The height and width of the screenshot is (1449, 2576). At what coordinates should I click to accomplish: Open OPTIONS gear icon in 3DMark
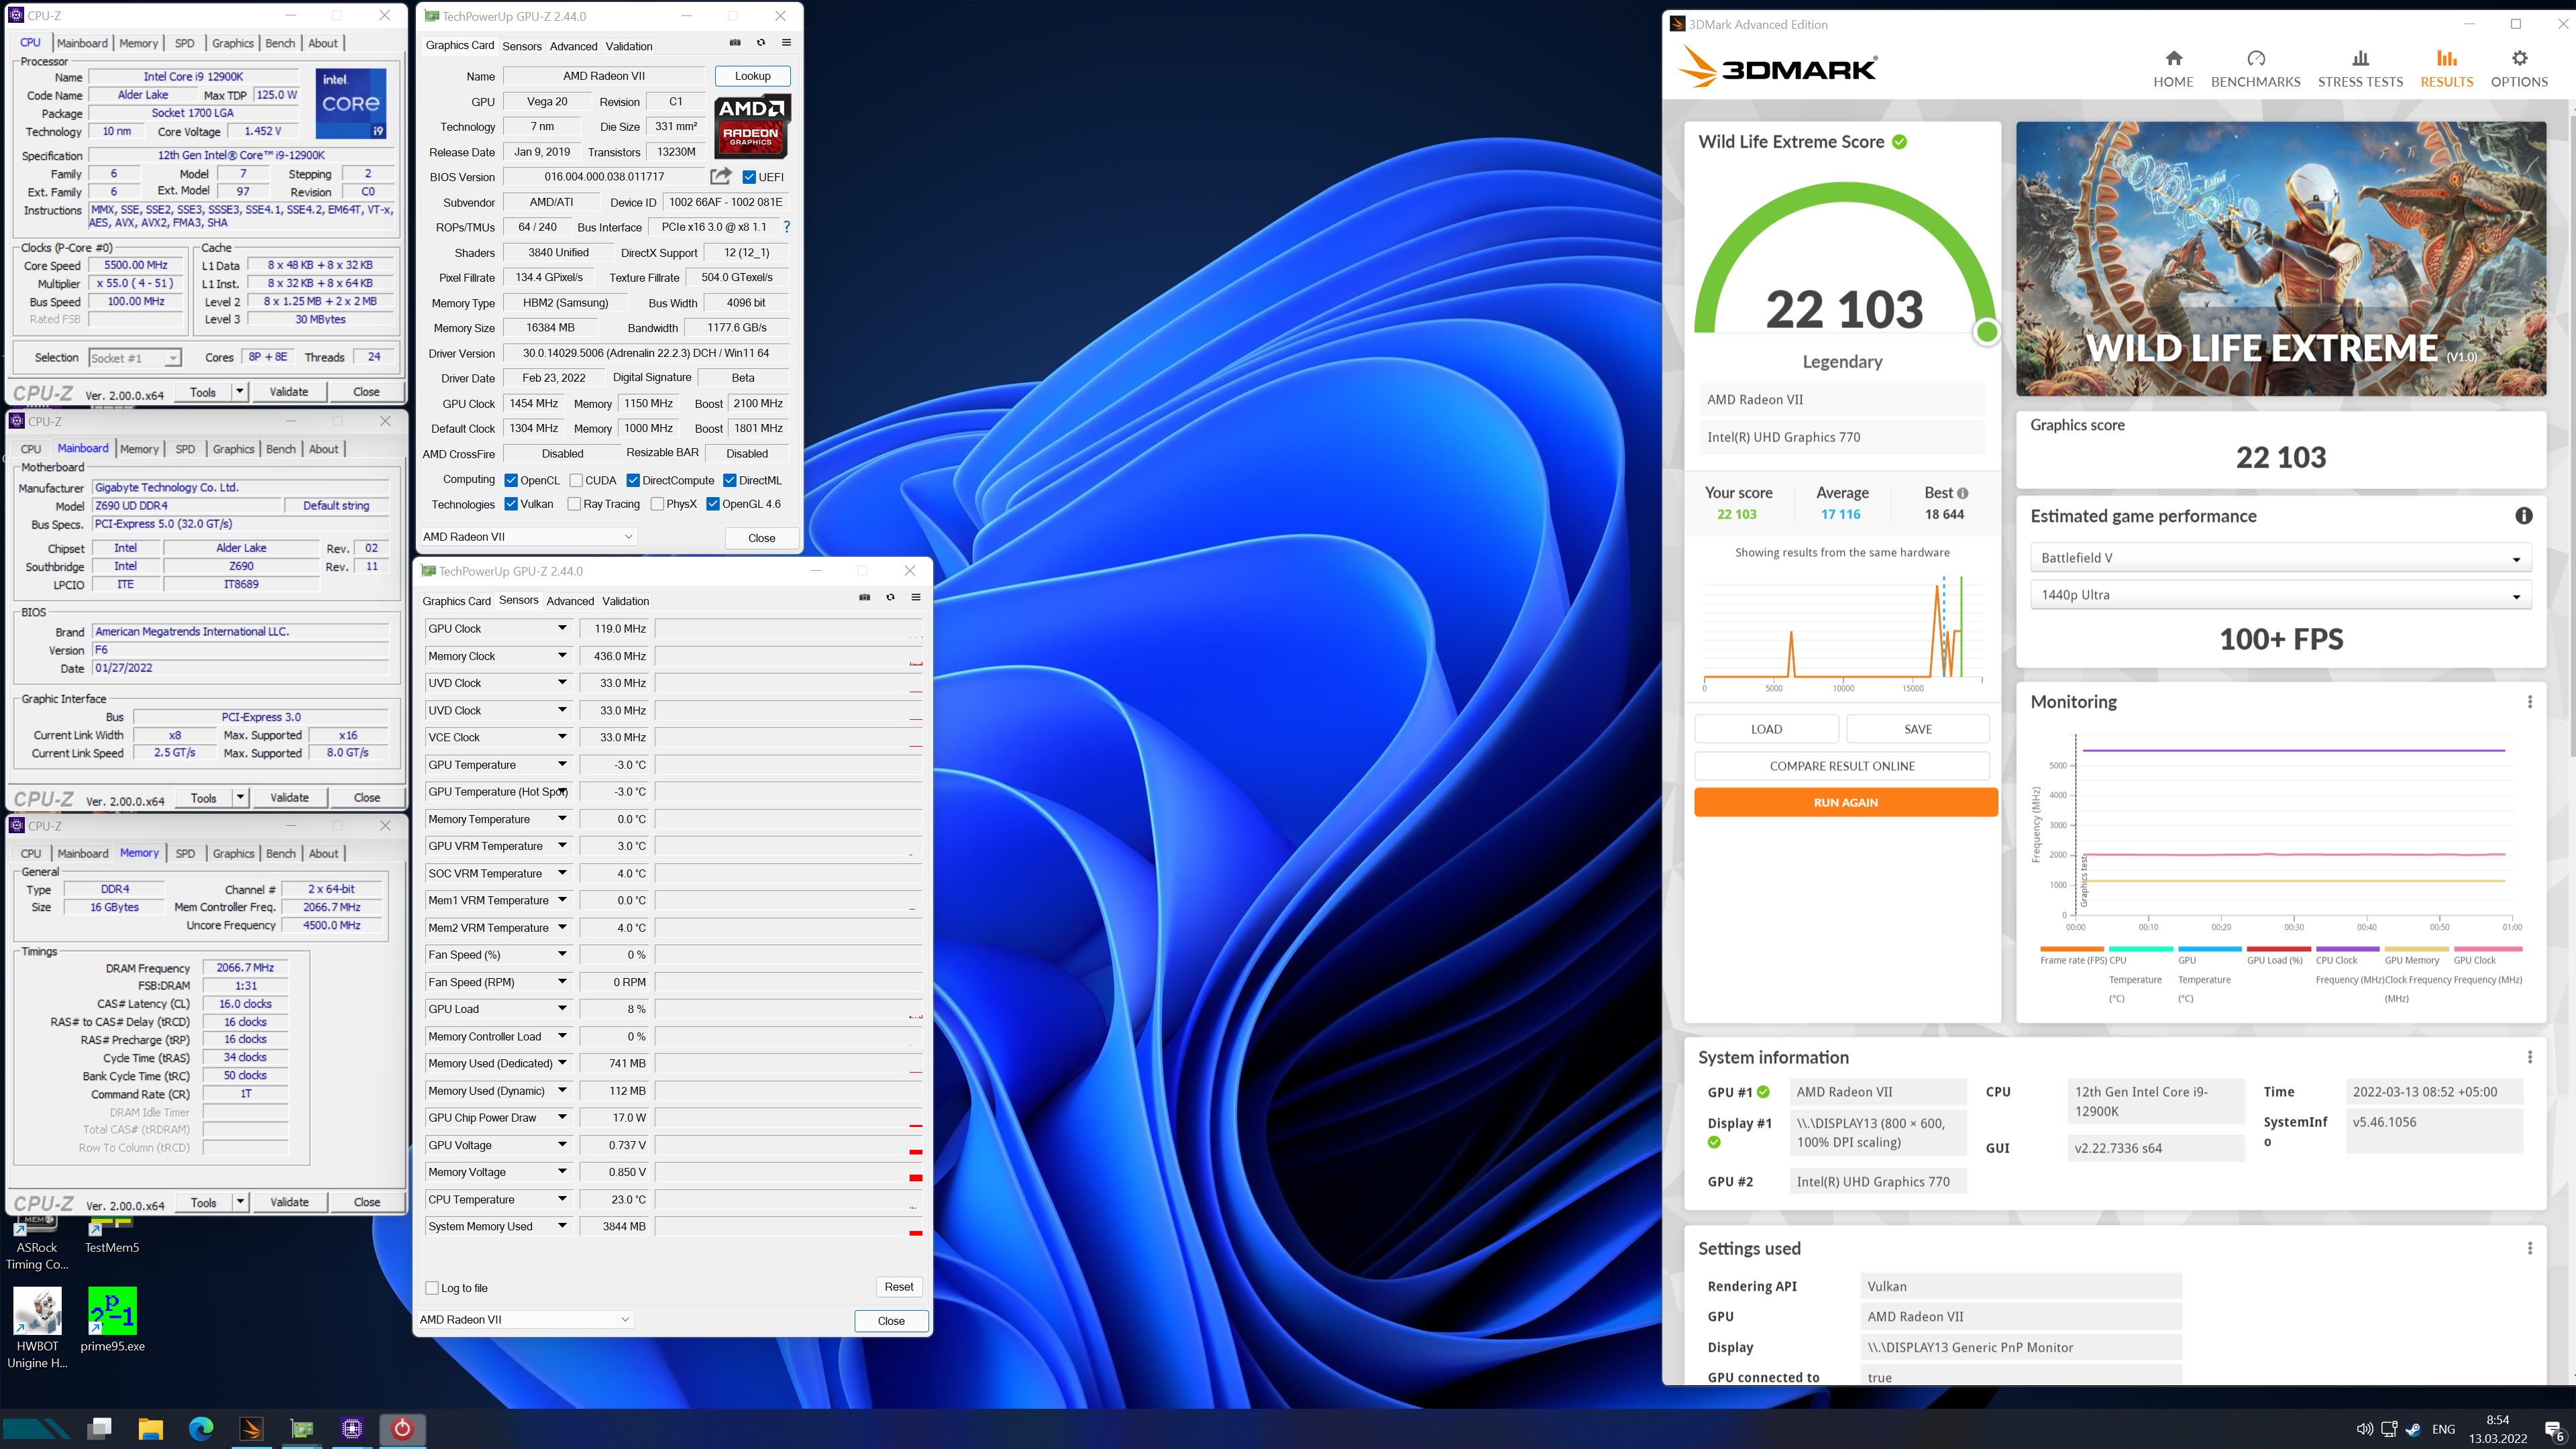click(x=2519, y=58)
